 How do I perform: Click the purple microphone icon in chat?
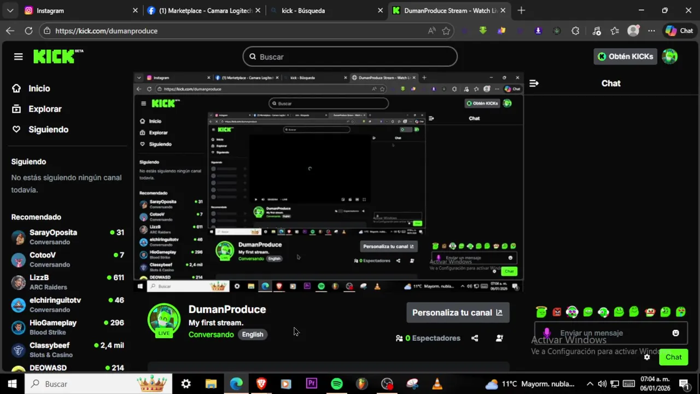click(x=547, y=333)
